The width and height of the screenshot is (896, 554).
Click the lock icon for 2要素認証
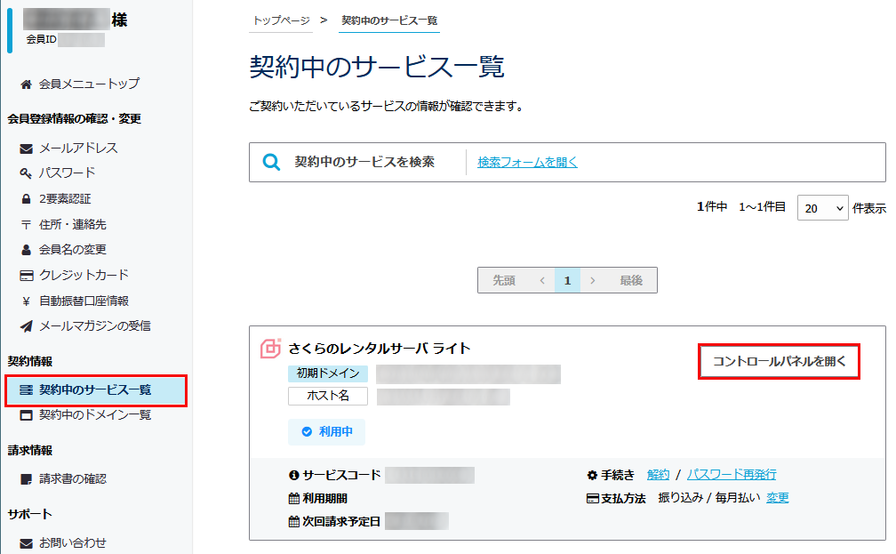tap(26, 199)
